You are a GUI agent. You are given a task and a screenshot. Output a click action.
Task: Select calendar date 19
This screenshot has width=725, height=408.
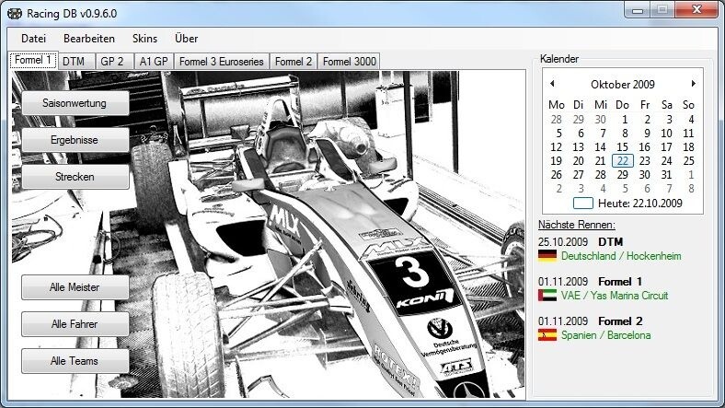click(557, 161)
